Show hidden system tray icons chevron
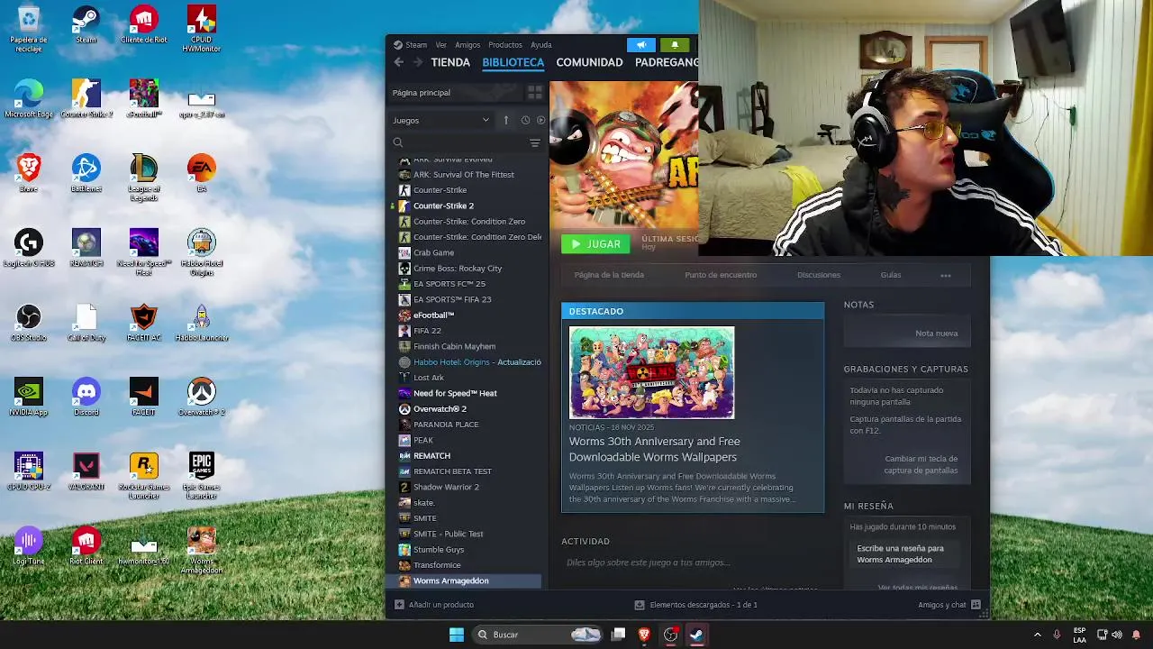The image size is (1153, 649). click(1037, 635)
